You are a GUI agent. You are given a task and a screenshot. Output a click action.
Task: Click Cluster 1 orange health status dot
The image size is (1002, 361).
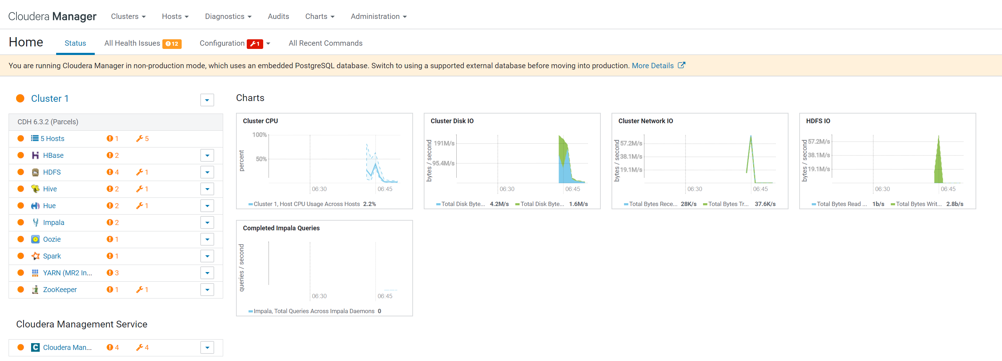coord(20,98)
